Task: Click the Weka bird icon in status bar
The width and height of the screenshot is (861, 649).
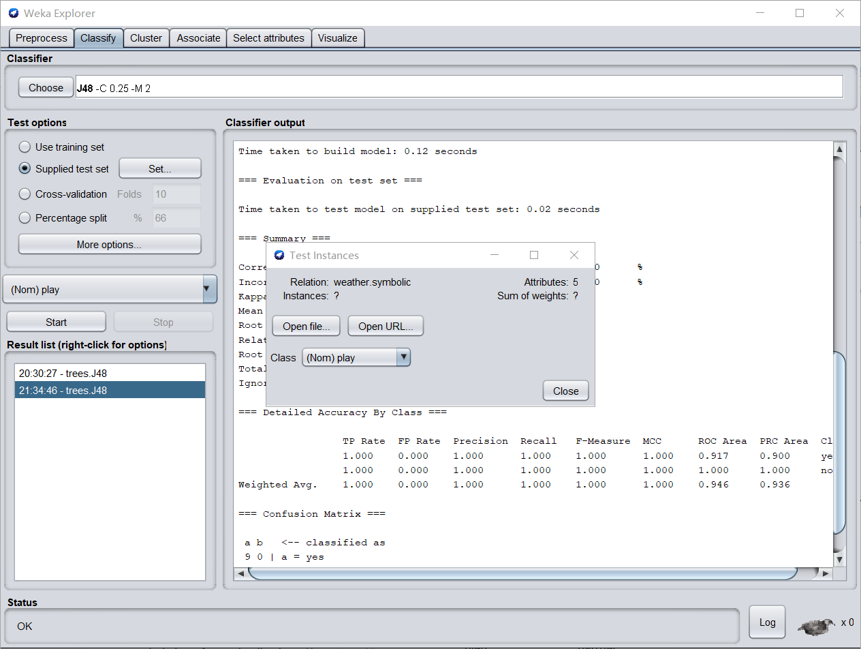Action: point(816,624)
